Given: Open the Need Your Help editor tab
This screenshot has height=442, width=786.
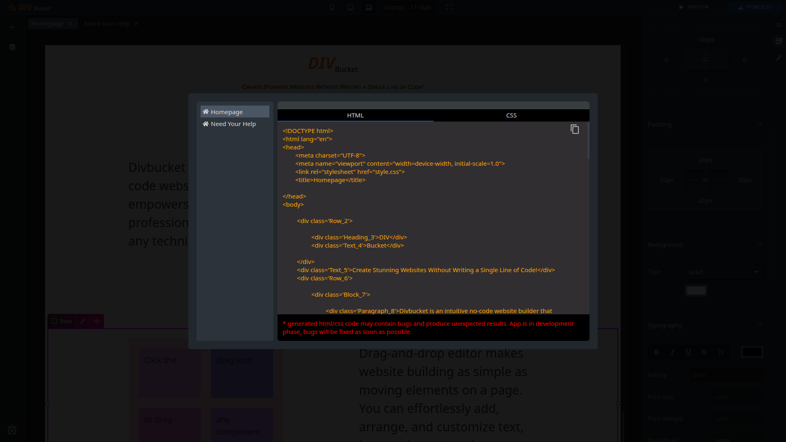Looking at the screenshot, I should point(107,24).
